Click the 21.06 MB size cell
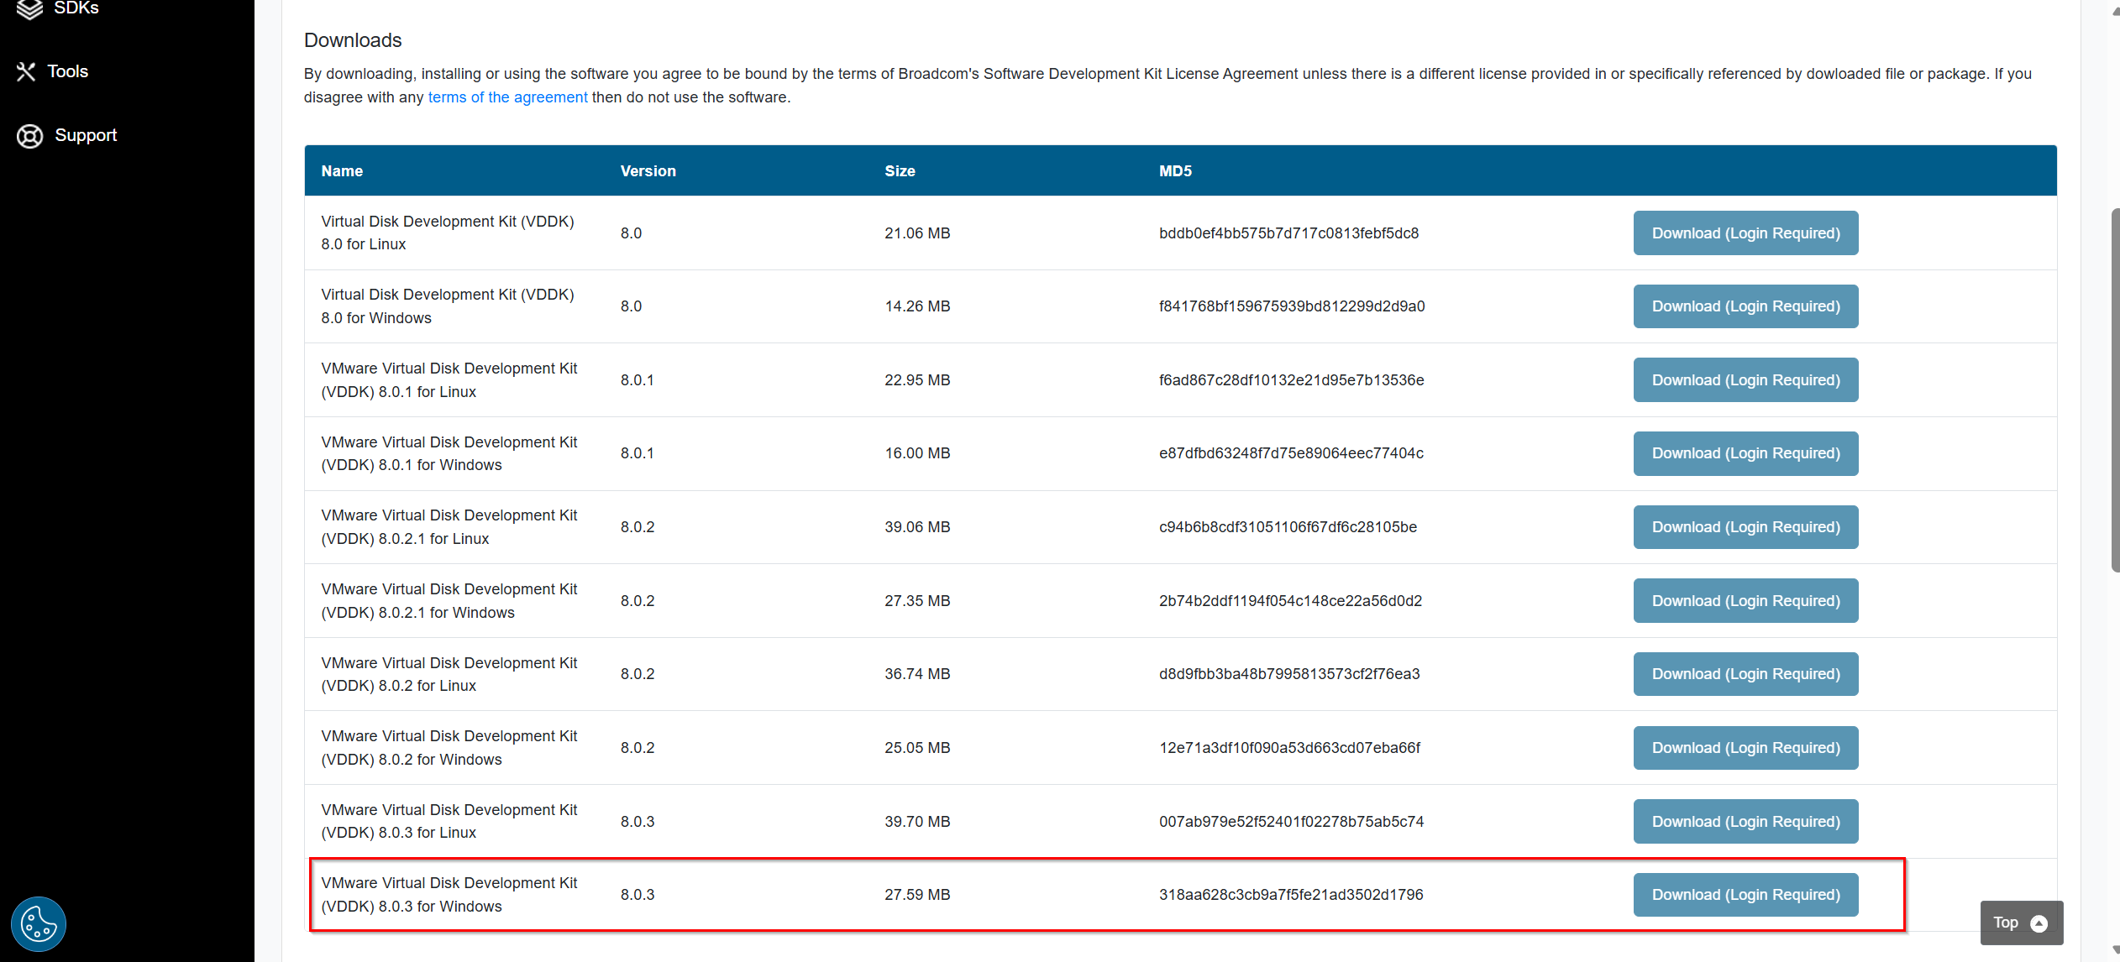The height and width of the screenshot is (962, 2120). tap(917, 233)
